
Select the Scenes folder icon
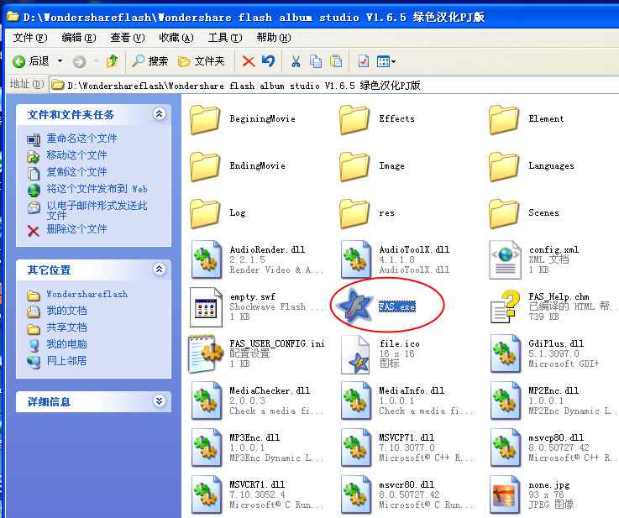coord(504,213)
